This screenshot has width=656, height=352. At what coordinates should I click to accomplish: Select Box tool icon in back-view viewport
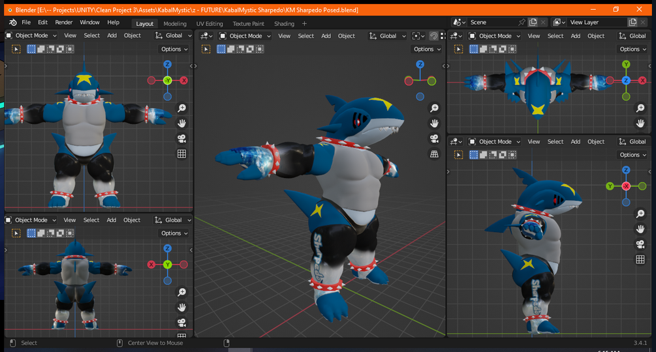point(16,233)
